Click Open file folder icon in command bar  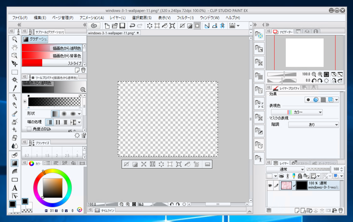tap(115, 26)
